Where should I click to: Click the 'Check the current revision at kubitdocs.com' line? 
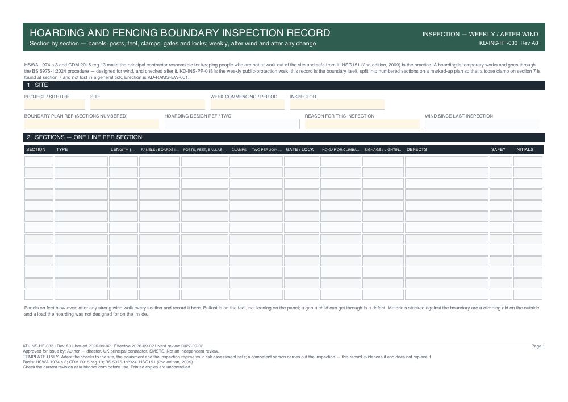click(x=107, y=367)
